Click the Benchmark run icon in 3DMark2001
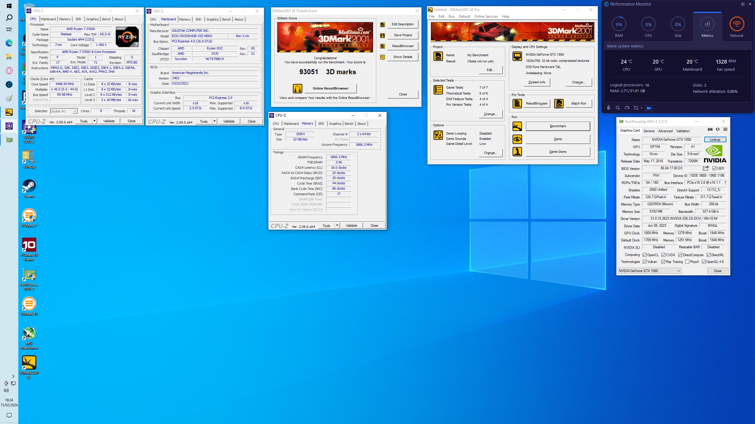The image size is (755, 424). click(517, 126)
